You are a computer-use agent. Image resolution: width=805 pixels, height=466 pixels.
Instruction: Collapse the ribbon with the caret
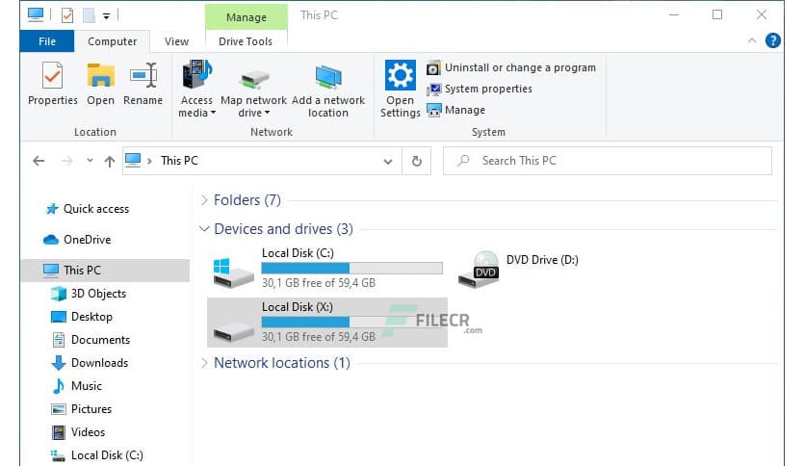[752, 40]
